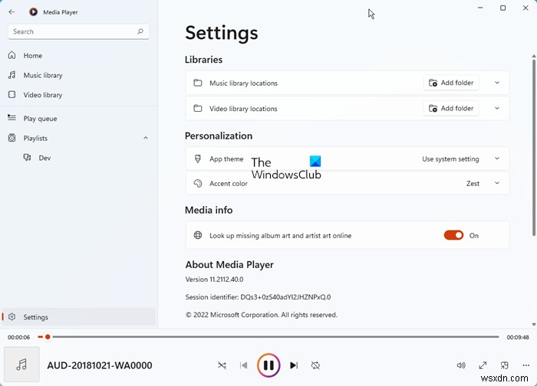Click the Session identifier text
Viewport: 537px width, 386px height.
259,296
